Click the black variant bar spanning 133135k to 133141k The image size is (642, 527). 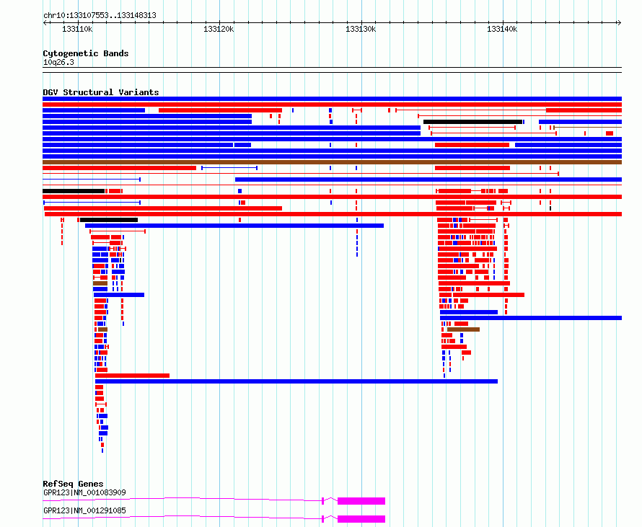pyautogui.click(x=473, y=122)
